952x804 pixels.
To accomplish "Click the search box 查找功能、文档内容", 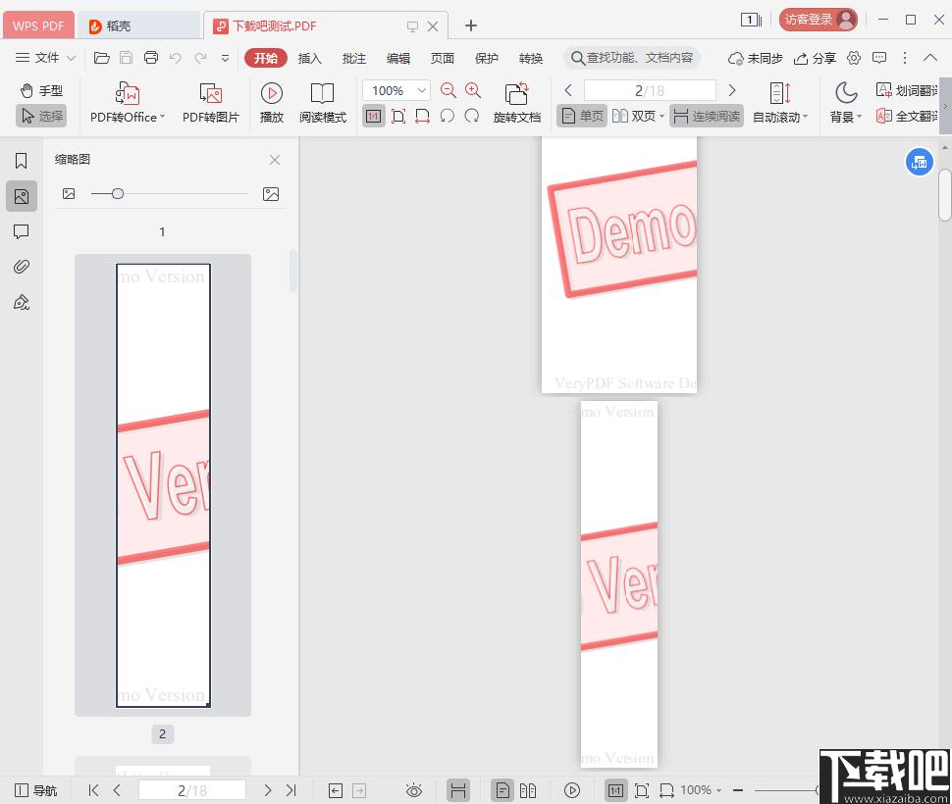I will (x=632, y=58).
